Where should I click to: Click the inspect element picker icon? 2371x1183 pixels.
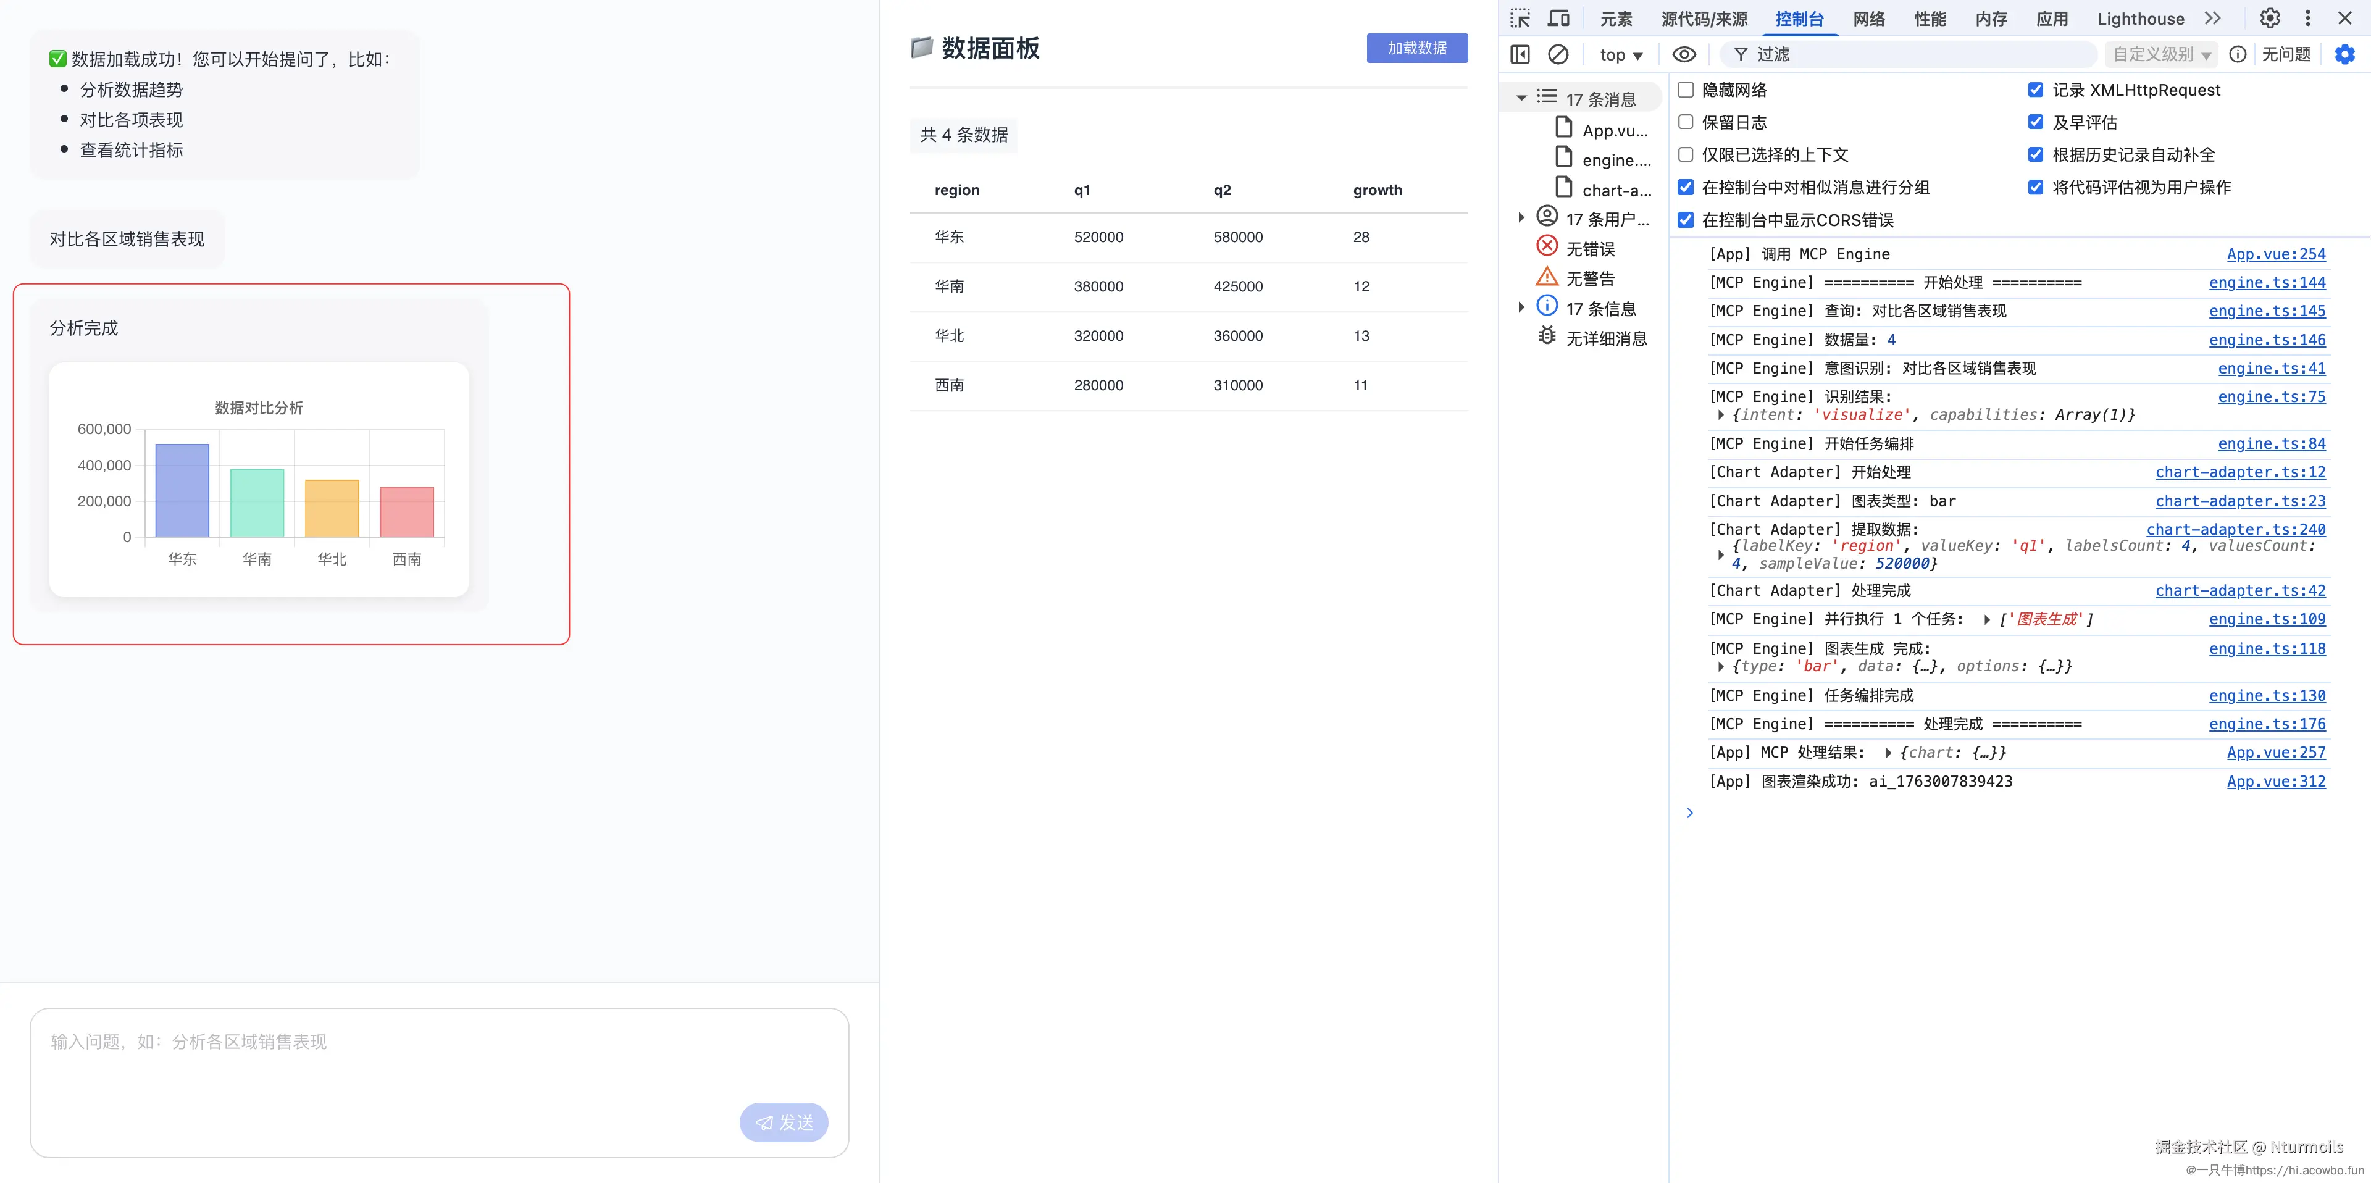tap(1520, 19)
